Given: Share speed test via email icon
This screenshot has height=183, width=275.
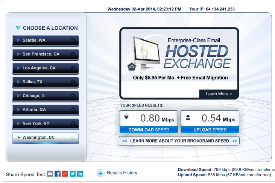Looking at the screenshot, I should click(50, 174).
